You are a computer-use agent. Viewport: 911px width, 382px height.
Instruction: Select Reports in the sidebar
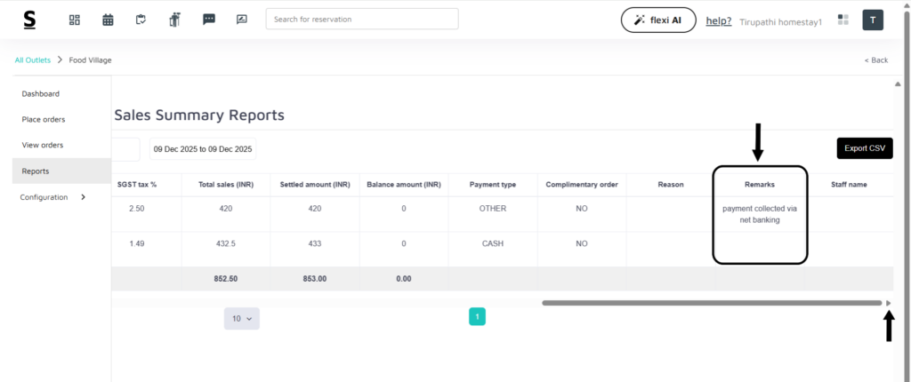point(36,171)
